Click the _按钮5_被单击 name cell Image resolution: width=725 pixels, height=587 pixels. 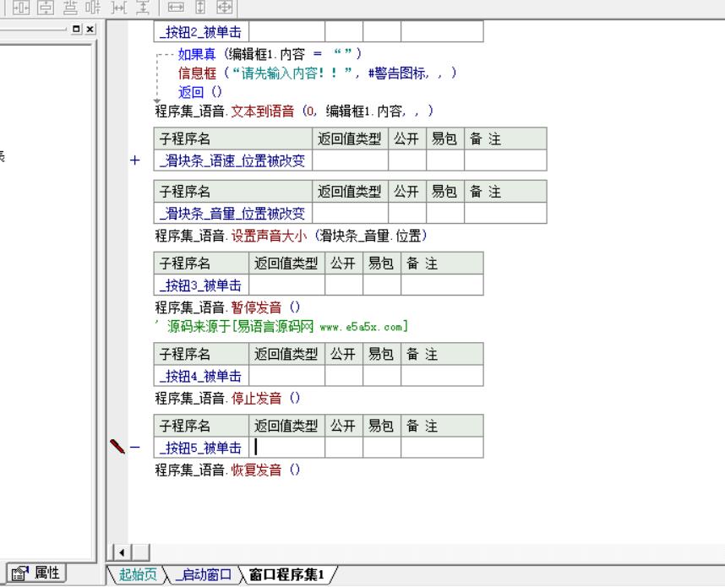pyautogui.click(x=201, y=448)
